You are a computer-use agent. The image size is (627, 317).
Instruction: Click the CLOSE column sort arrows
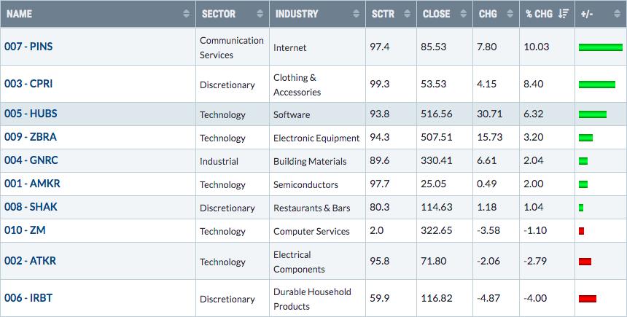(x=463, y=14)
